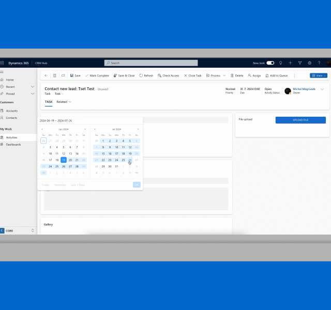The image size is (331, 310).
Task: Select 10 in the right calendar
Action: click(x=116, y=147)
